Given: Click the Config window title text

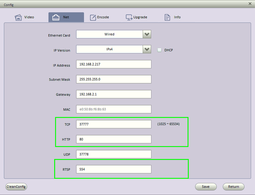Looking at the screenshot, I should 8,5.
